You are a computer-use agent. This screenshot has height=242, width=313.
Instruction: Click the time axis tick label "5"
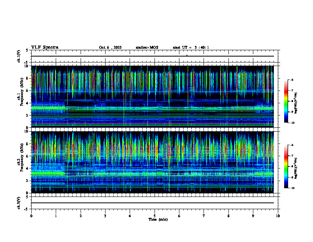tap(155, 216)
